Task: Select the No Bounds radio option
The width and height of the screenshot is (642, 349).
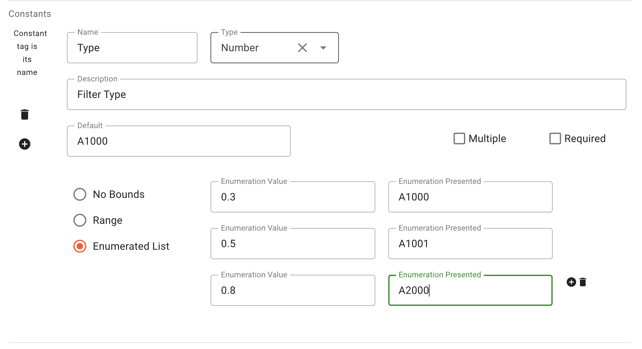Action: (x=80, y=194)
